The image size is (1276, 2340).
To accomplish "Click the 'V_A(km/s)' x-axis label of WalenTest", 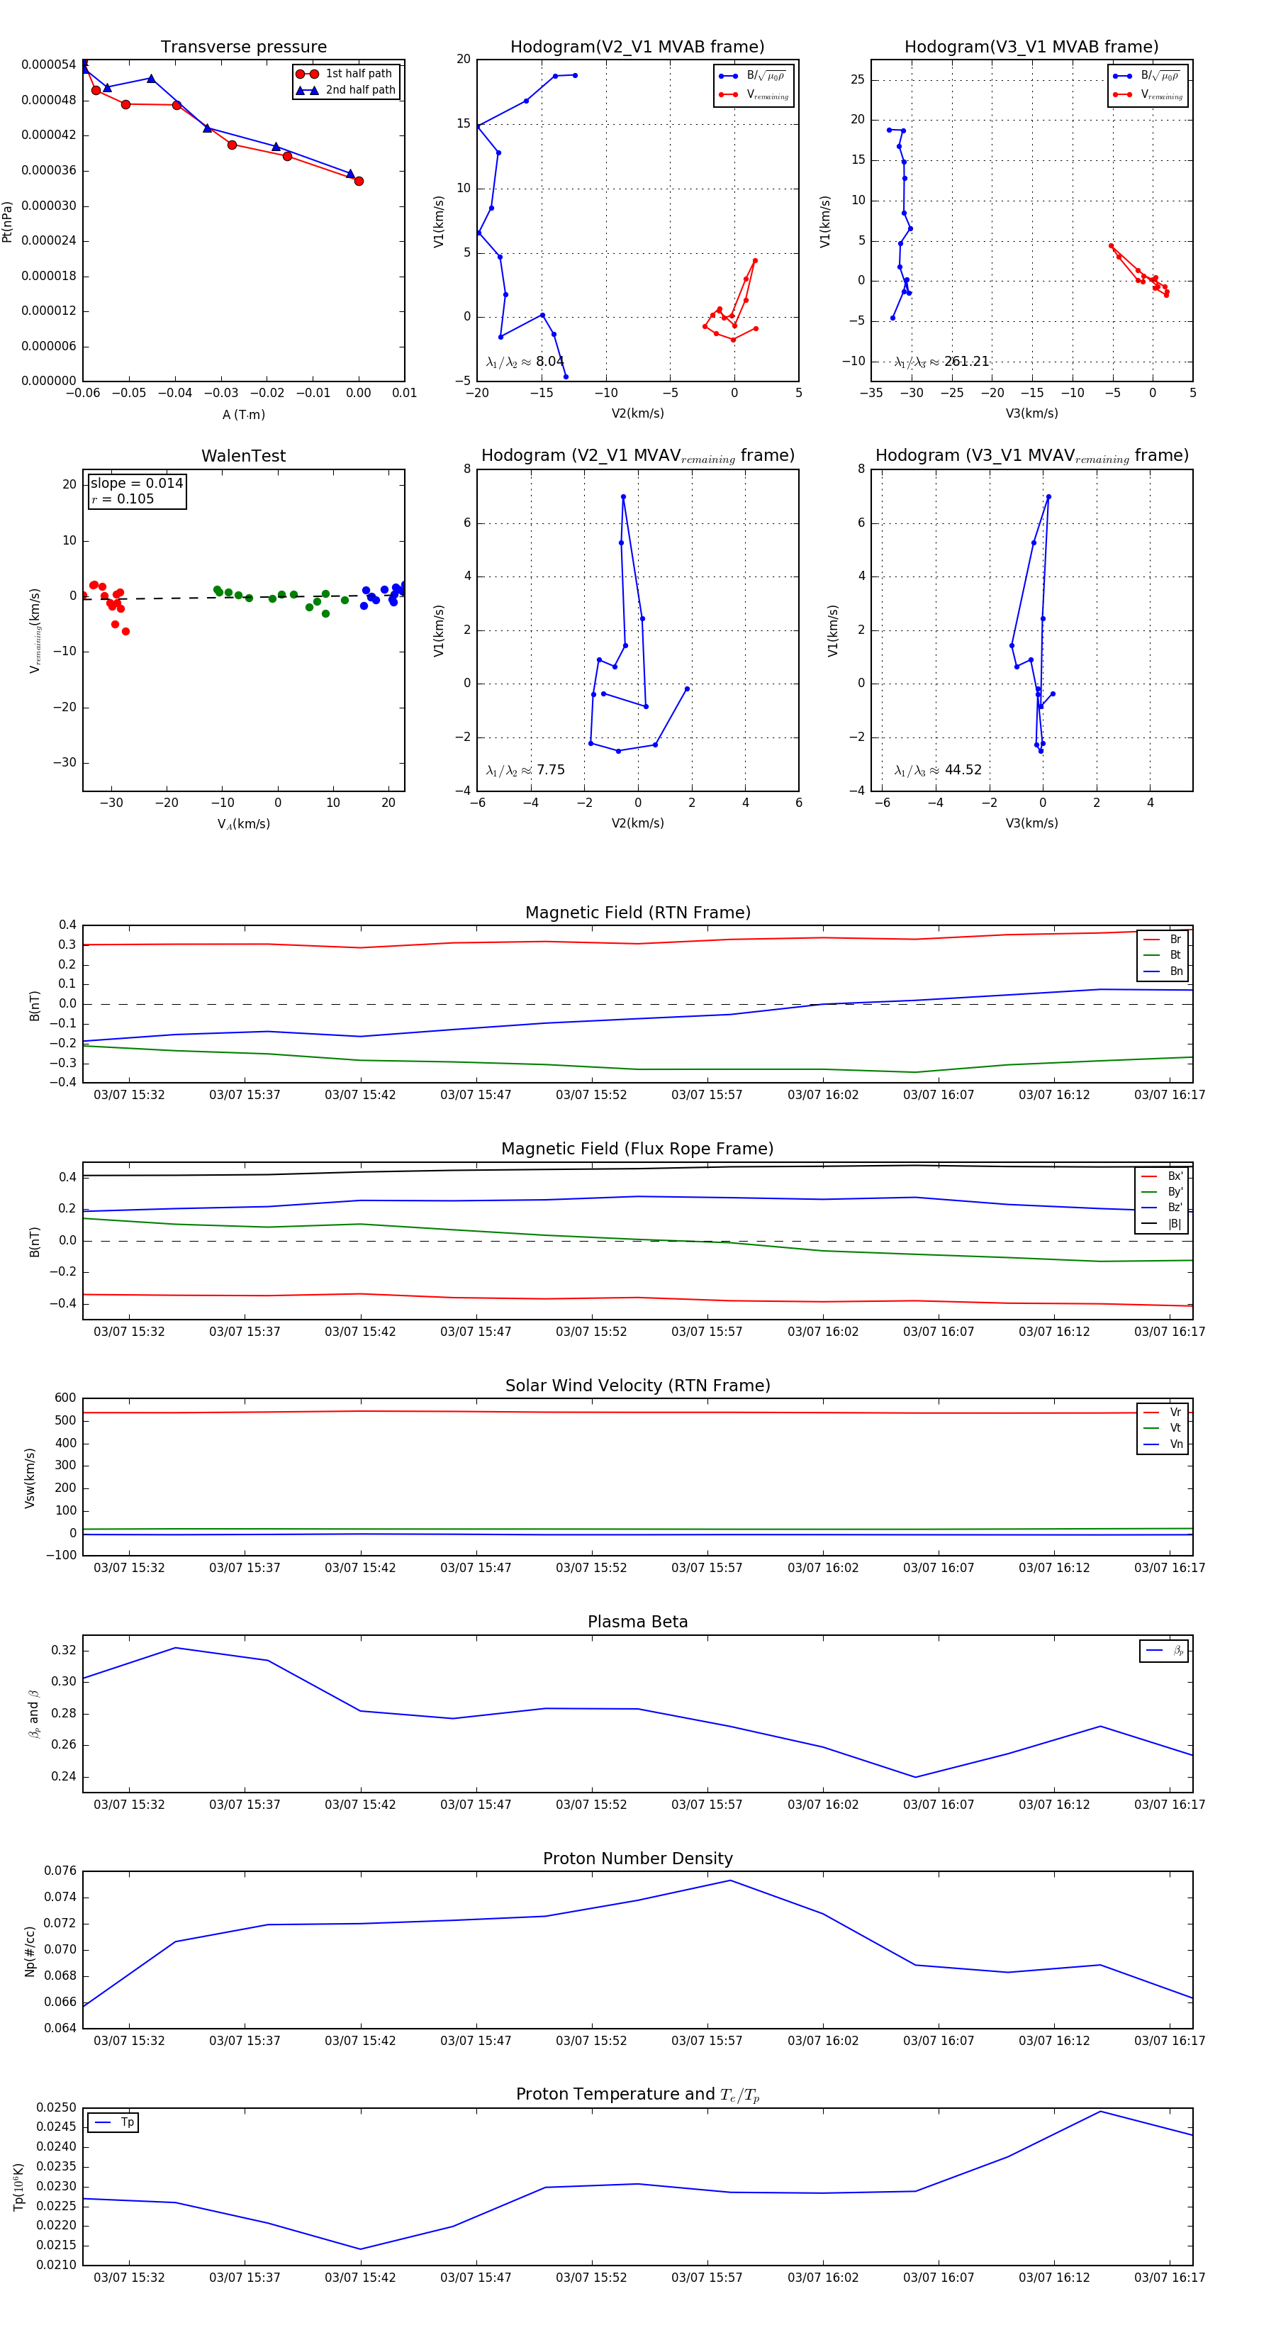I will pos(243,824).
